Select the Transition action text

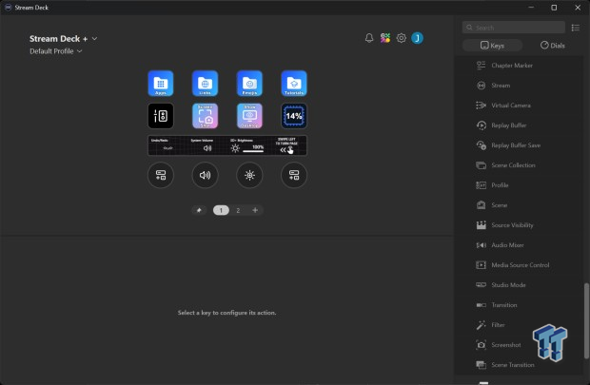504,305
